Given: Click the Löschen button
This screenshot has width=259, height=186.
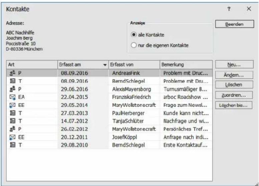Looking at the screenshot, I should coord(234,85).
